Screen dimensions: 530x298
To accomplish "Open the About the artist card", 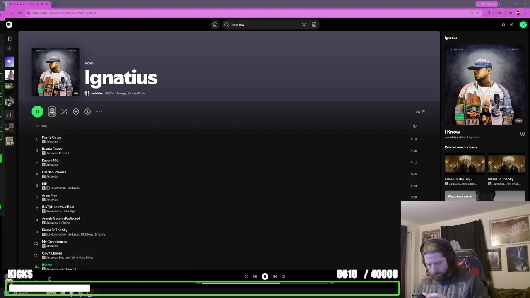I will [x=485, y=197].
